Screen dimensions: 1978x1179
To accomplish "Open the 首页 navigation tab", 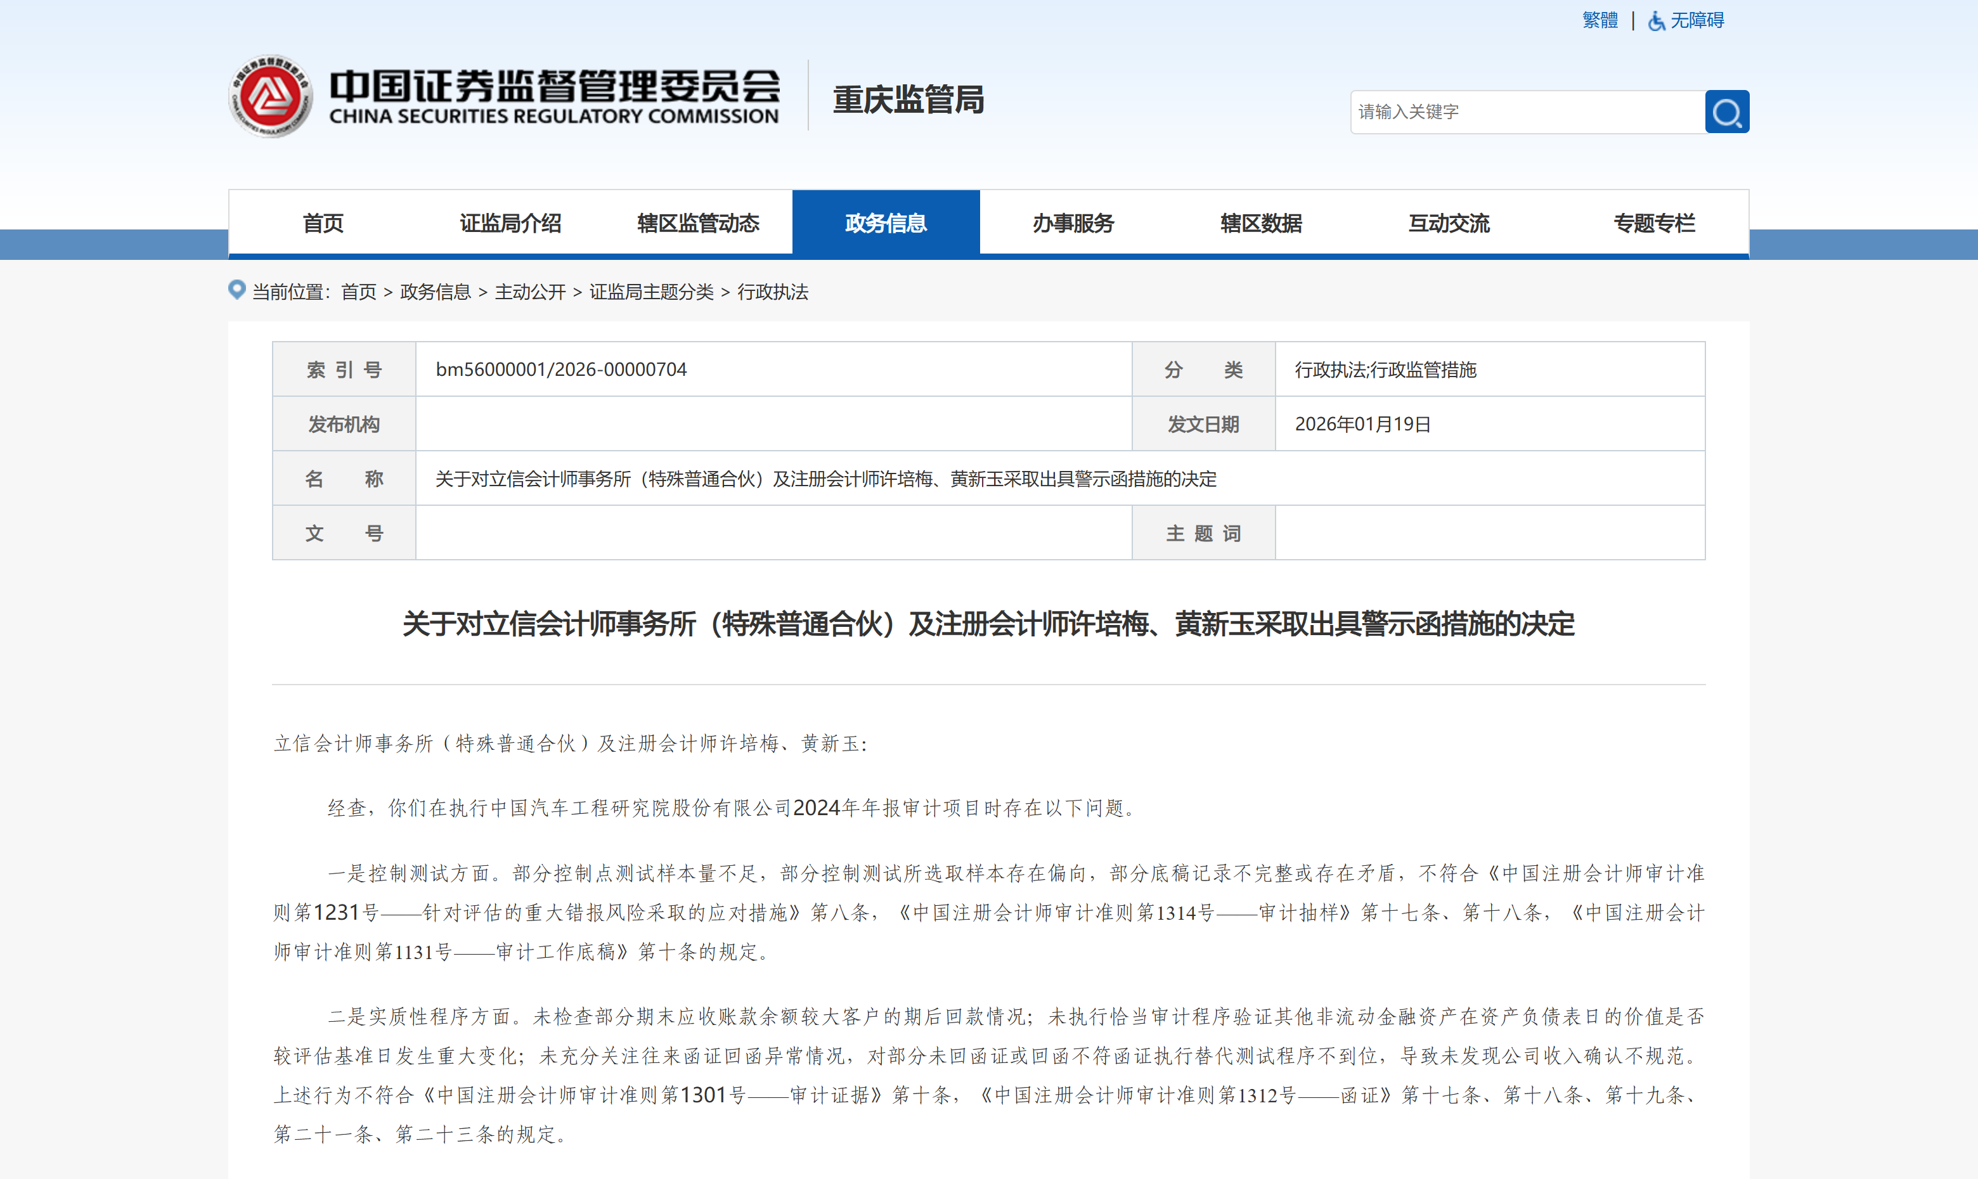I will [x=323, y=223].
